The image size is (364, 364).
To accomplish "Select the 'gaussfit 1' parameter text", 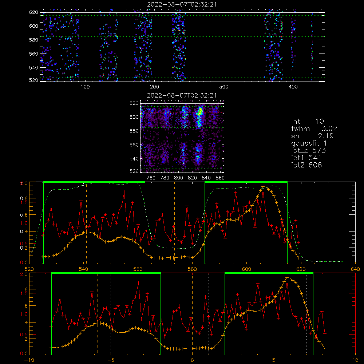I will tap(309, 143).
